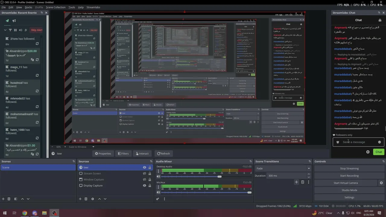Move the selected scene down
The width and height of the screenshot is (386, 217).
click(x=28, y=199)
